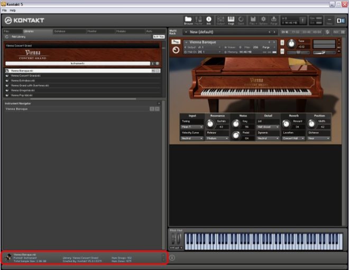Click the round instrument icon below the wrench

tap(176, 50)
